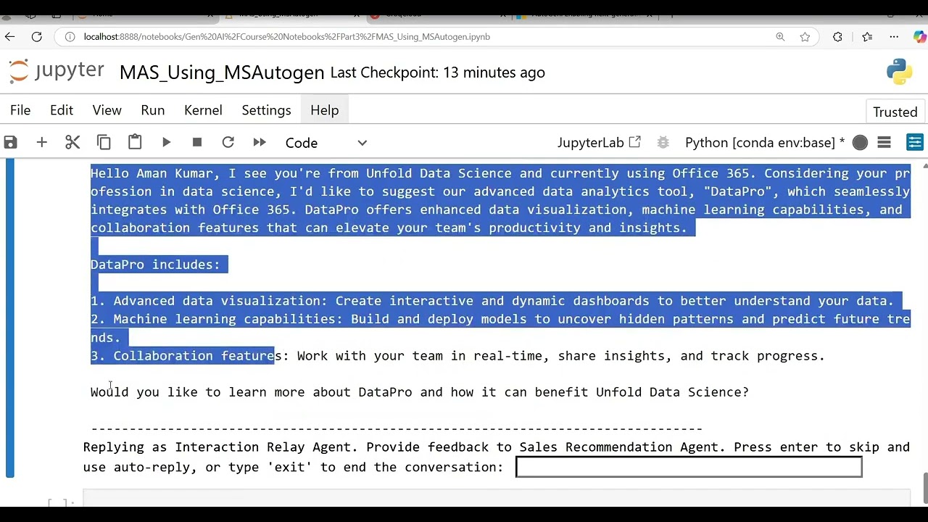Viewport: 928px width, 522px height.
Task: Open the View menu
Action: pyautogui.click(x=107, y=110)
